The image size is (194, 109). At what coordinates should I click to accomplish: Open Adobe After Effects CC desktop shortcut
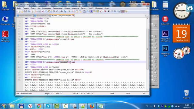click(x=165, y=36)
